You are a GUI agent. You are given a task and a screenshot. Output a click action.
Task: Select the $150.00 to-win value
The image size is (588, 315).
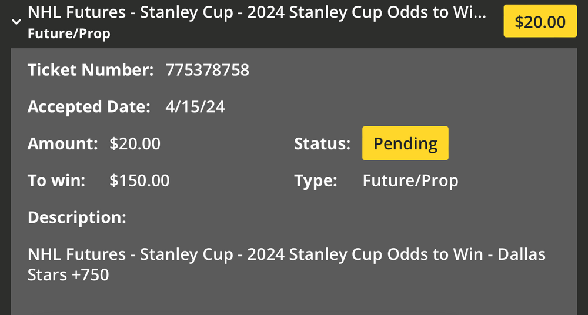[139, 180]
